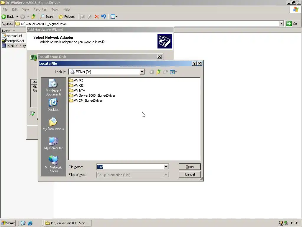Close the Locate File dialog
302x227 pixels.
(200, 64)
